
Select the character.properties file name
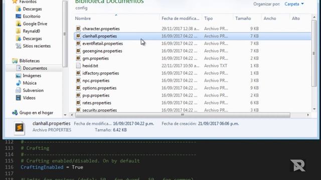101,28
